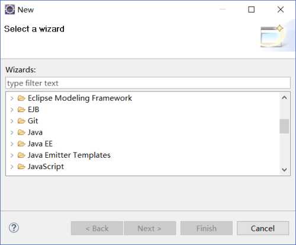Click the EJB folder icon
The height and width of the screenshot is (245, 296).
[x=21, y=110]
